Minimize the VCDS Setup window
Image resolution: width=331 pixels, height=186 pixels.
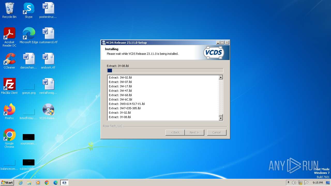[218, 43]
